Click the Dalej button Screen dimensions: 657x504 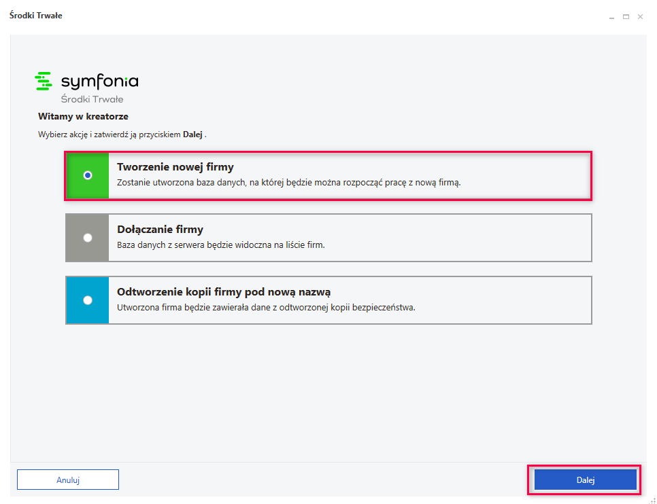[x=585, y=480]
